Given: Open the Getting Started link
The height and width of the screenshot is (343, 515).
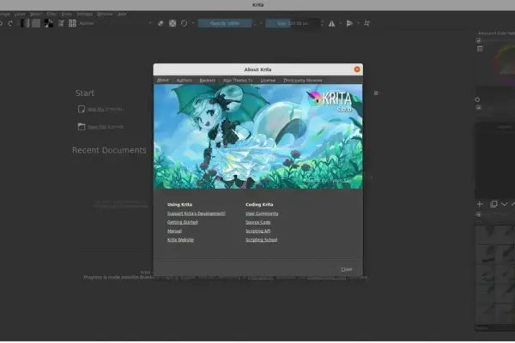Looking at the screenshot, I should [182, 223].
